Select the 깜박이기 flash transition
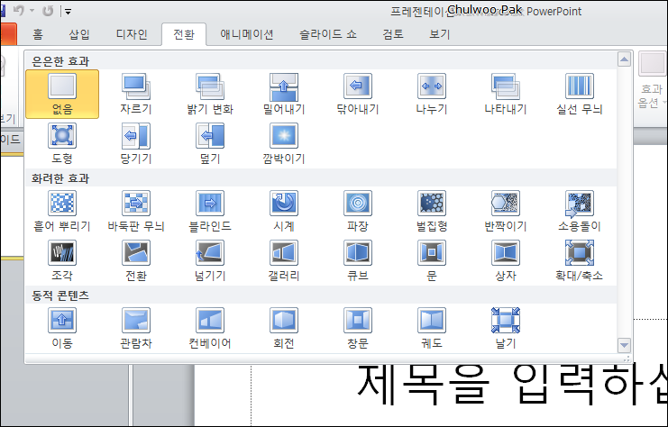This screenshot has width=668, height=427. point(284,142)
